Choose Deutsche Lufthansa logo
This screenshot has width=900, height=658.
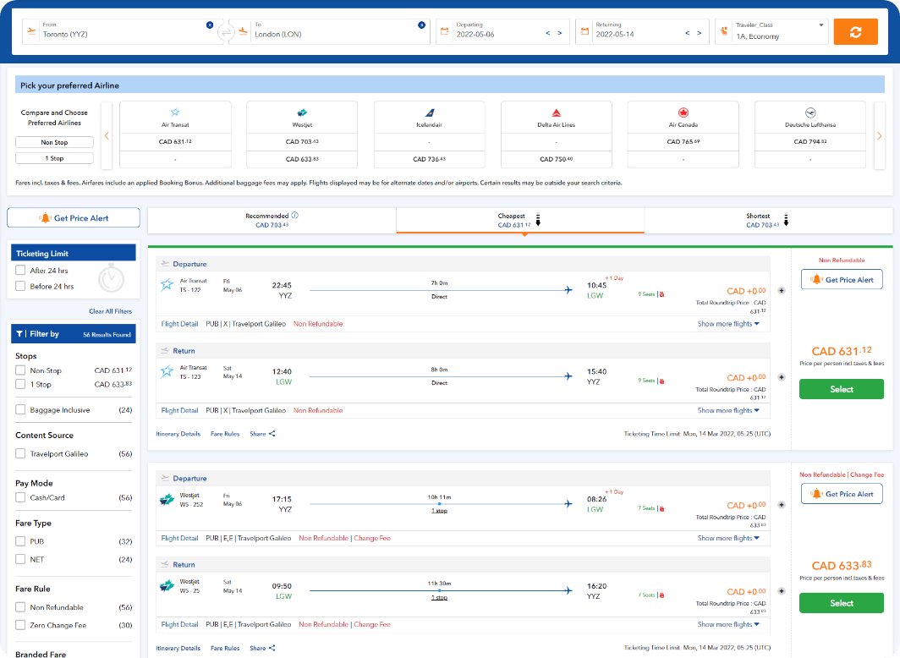[810, 112]
